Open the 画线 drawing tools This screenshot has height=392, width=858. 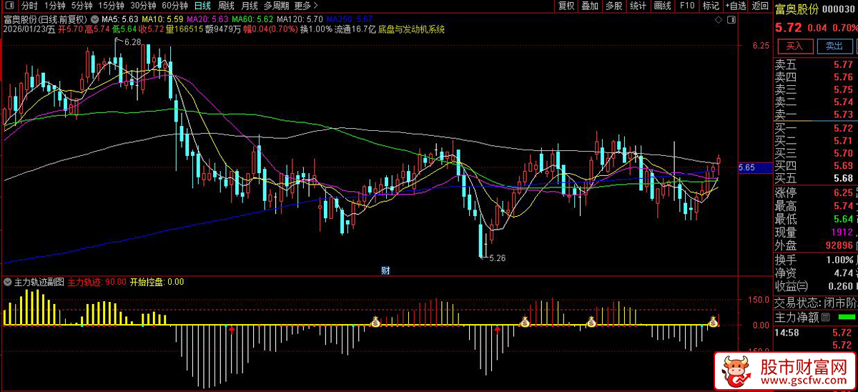point(663,6)
